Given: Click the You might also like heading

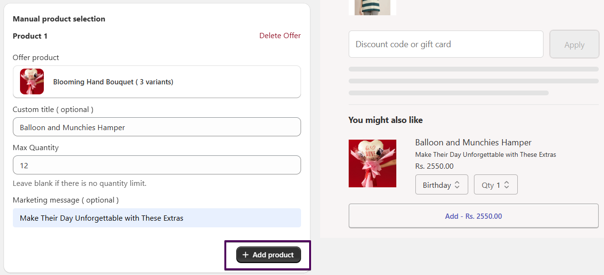Looking at the screenshot, I should [x=385, y=120].
